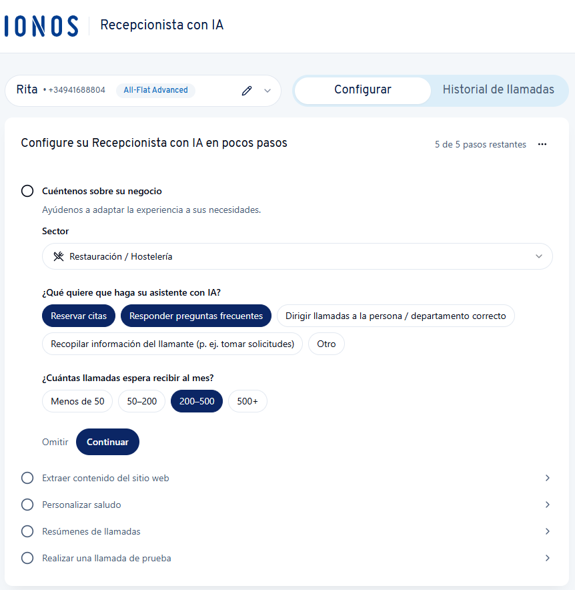Enable "Dirigir llamadas a la persona / departamento correcto"
Screen dimensions: 575x590
(395, 316)
